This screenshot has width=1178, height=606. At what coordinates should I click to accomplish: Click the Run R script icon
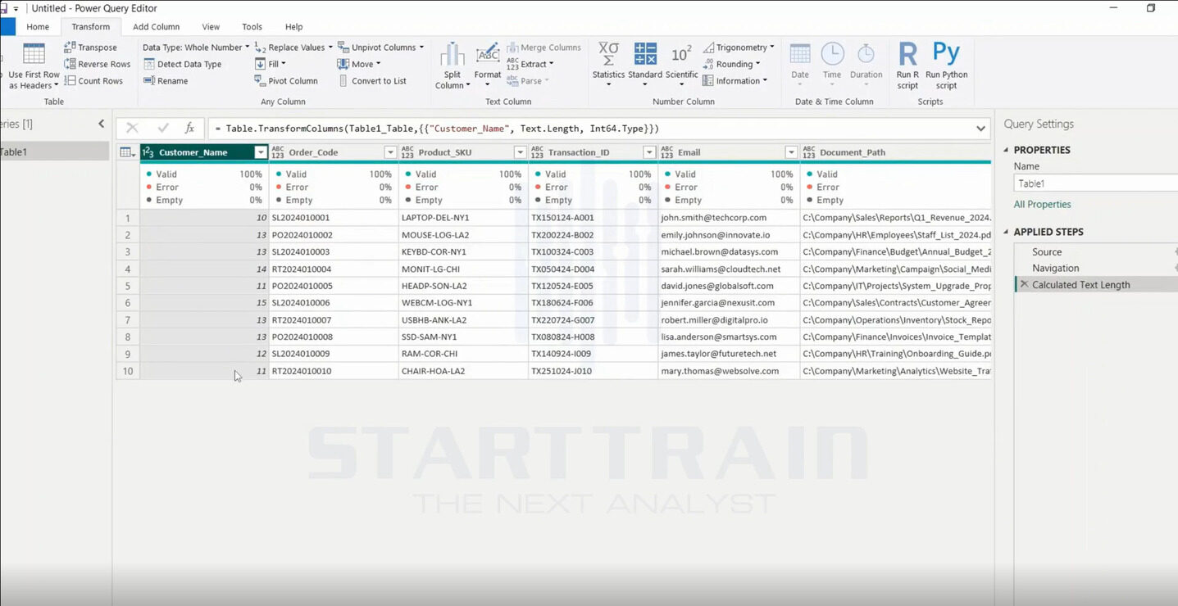pyautogui.click(x=907, y=54)
